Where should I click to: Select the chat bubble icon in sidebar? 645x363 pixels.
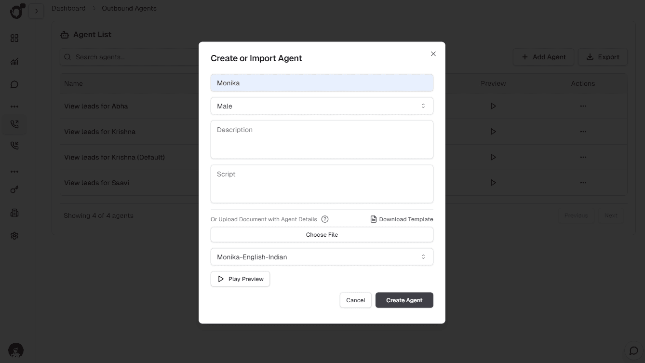click(x=14, y=84)
